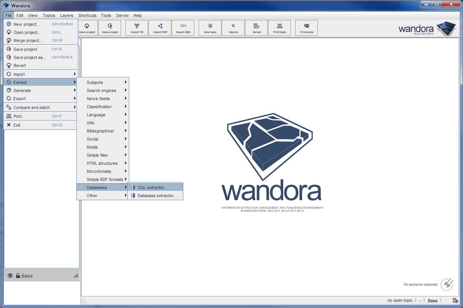This screenshot has height=308, width=463.
Task: Click the Print topic toolbar icon
Action: [x=279, y=28]
